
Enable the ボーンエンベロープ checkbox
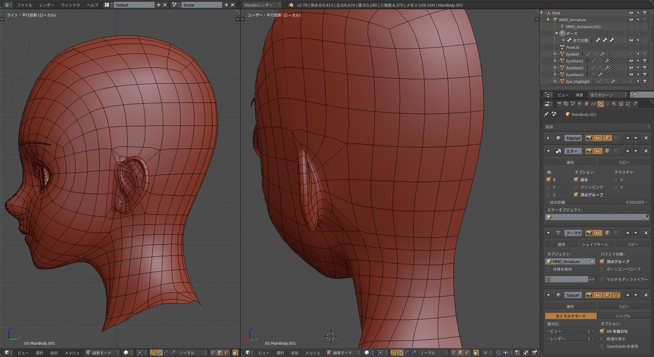click(602, 269)
